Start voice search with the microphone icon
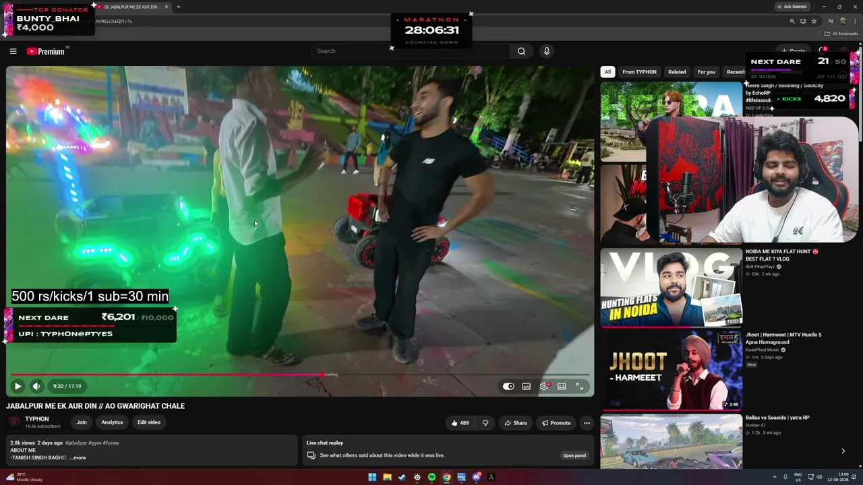This screenshot has width=863, height=485. click(x=547, y=51)
